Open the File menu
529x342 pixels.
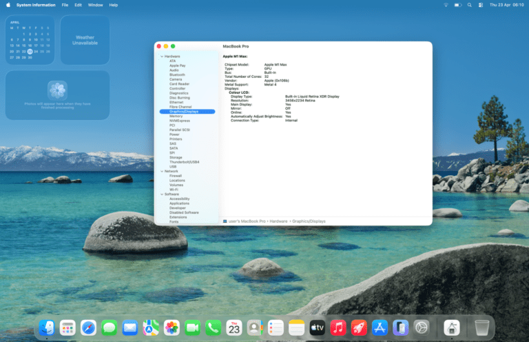coord(65,5)
